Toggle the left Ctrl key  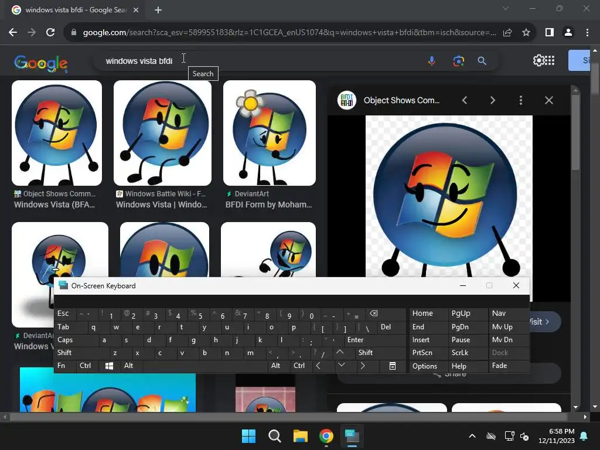click(88, 366)
